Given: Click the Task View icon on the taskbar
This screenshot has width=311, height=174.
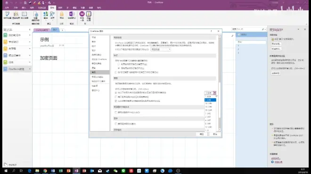Looking at the screenshot, I should [21, 171].
